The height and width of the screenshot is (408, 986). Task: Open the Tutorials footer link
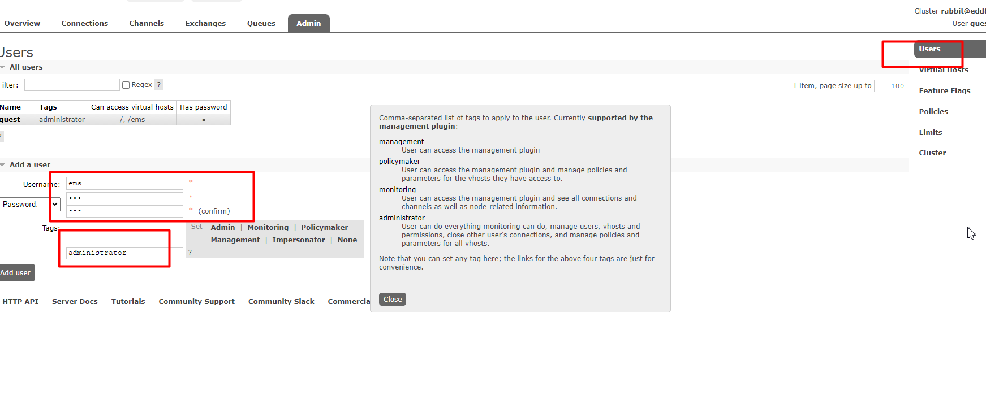point(128,301)
